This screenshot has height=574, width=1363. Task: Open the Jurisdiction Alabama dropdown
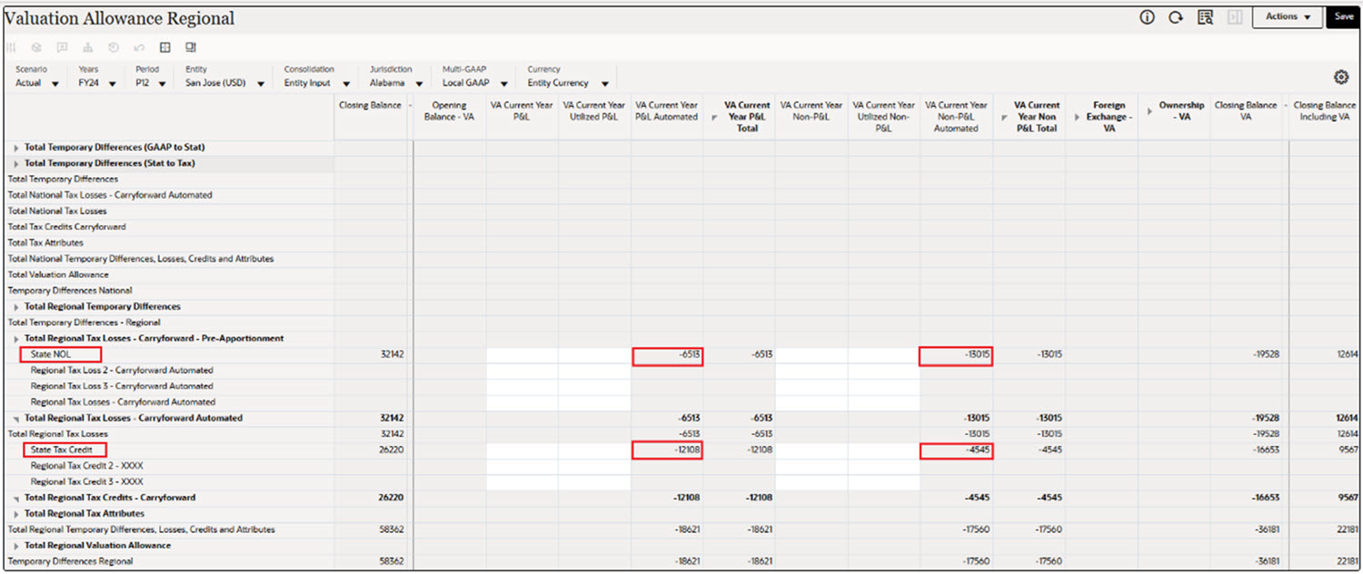418,83
